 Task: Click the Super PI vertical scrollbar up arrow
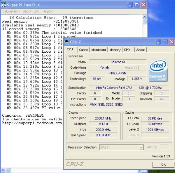145,17
